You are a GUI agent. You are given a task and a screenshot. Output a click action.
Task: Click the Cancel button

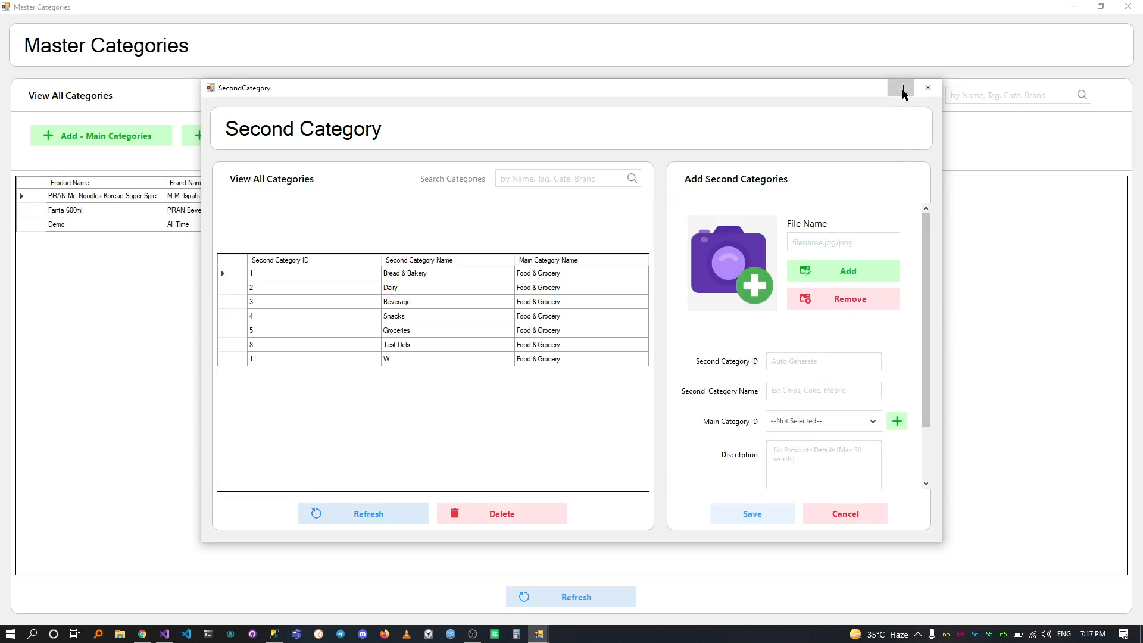click(x=845, y=514)
